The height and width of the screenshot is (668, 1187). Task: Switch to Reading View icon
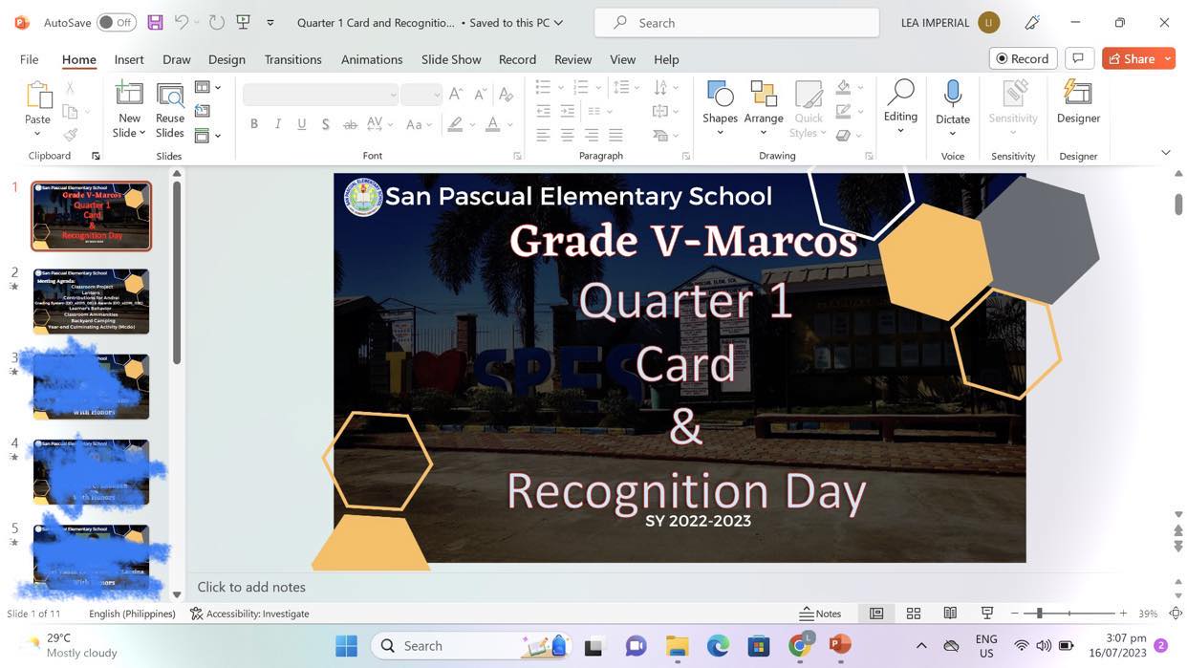click(x=950, y=614)
